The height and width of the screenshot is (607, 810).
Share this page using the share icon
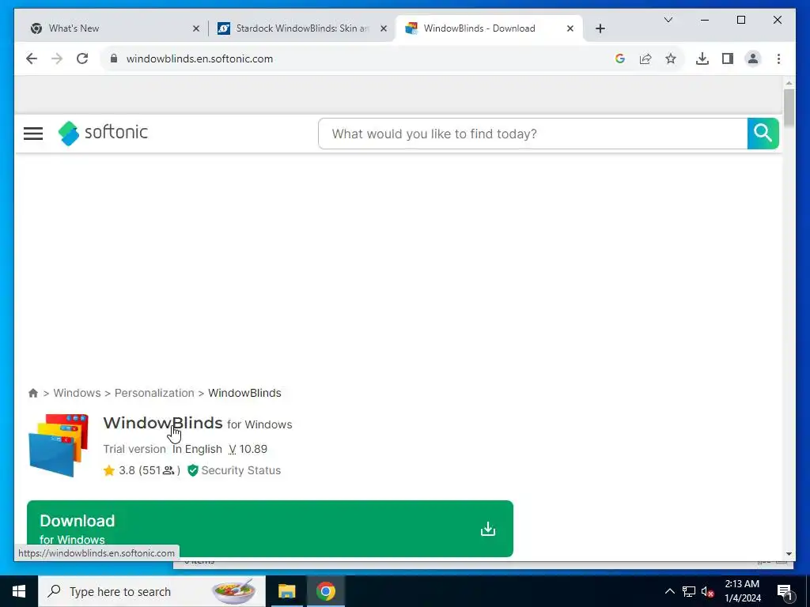point(645,58)
